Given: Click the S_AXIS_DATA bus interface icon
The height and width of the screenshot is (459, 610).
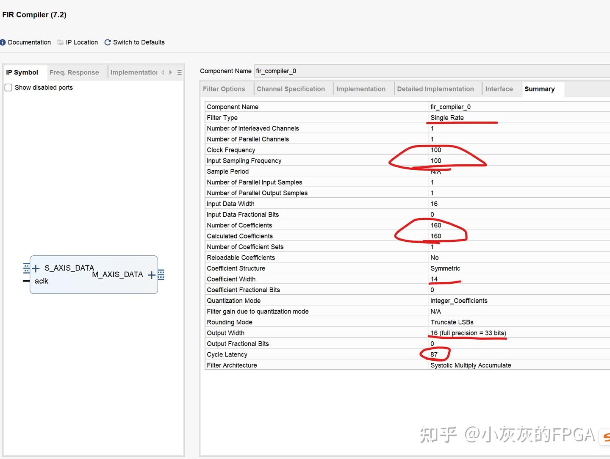Looking at the screenshot, I should click(x=26, y=268).
